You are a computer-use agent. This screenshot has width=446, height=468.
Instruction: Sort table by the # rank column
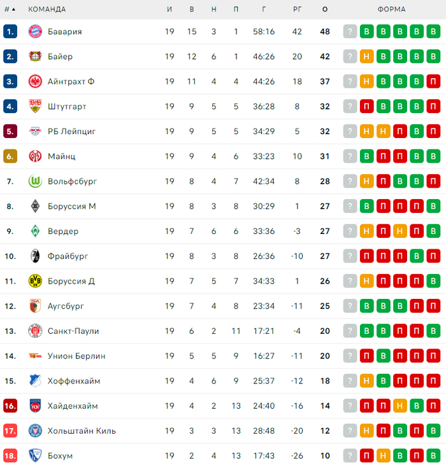coord(10,10)
